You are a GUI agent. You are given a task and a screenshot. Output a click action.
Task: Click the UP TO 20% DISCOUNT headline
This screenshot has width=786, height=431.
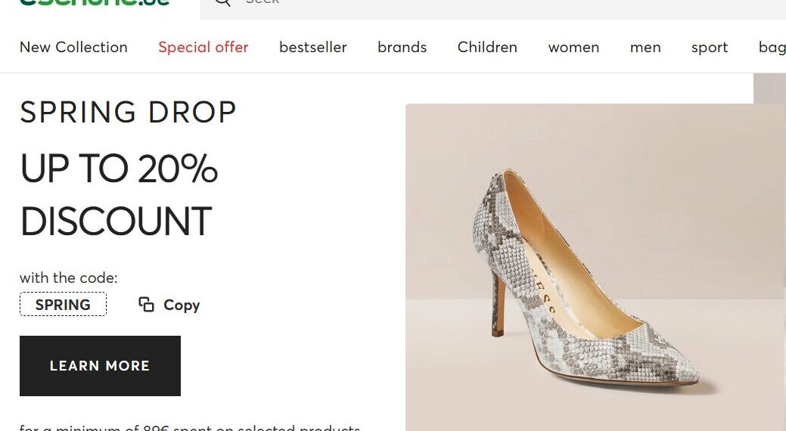coord(119,194)
